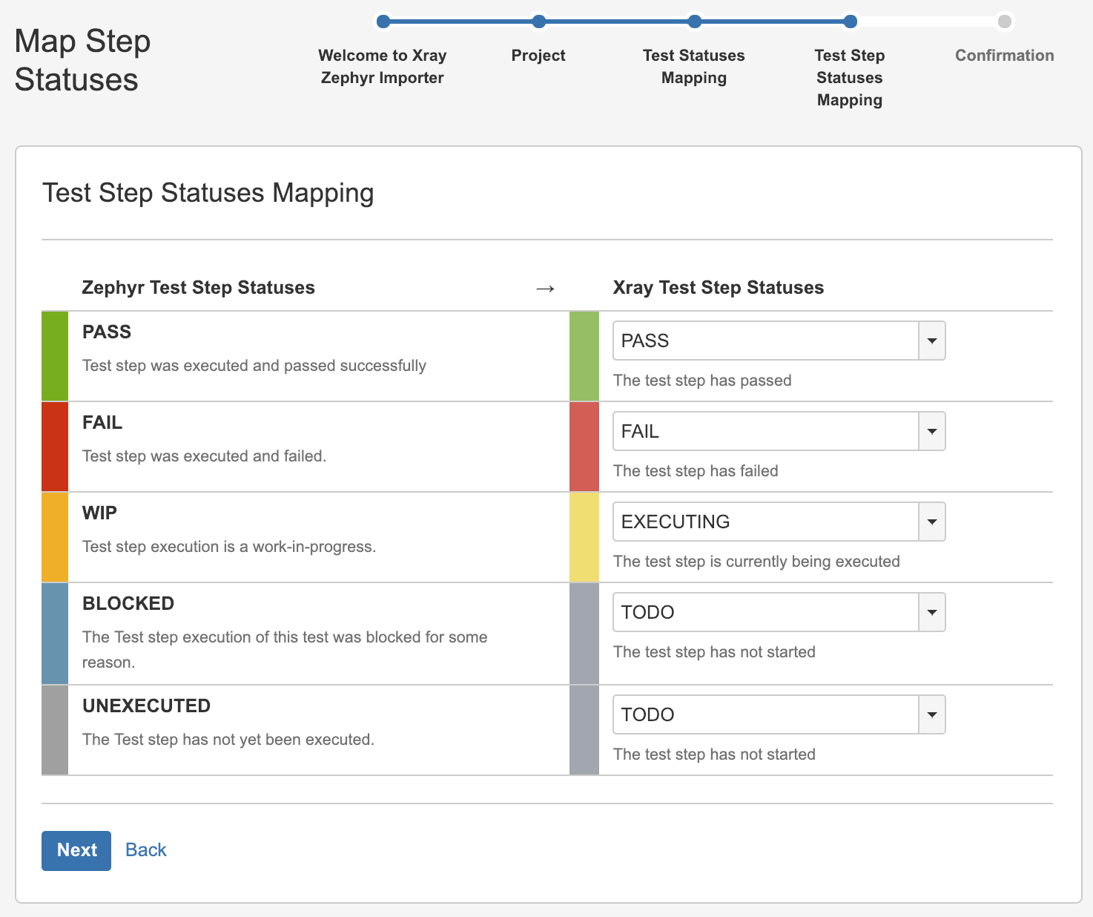
Task: Click the grey Confirmation progress dot
Action: click(x=1005, y=22)
